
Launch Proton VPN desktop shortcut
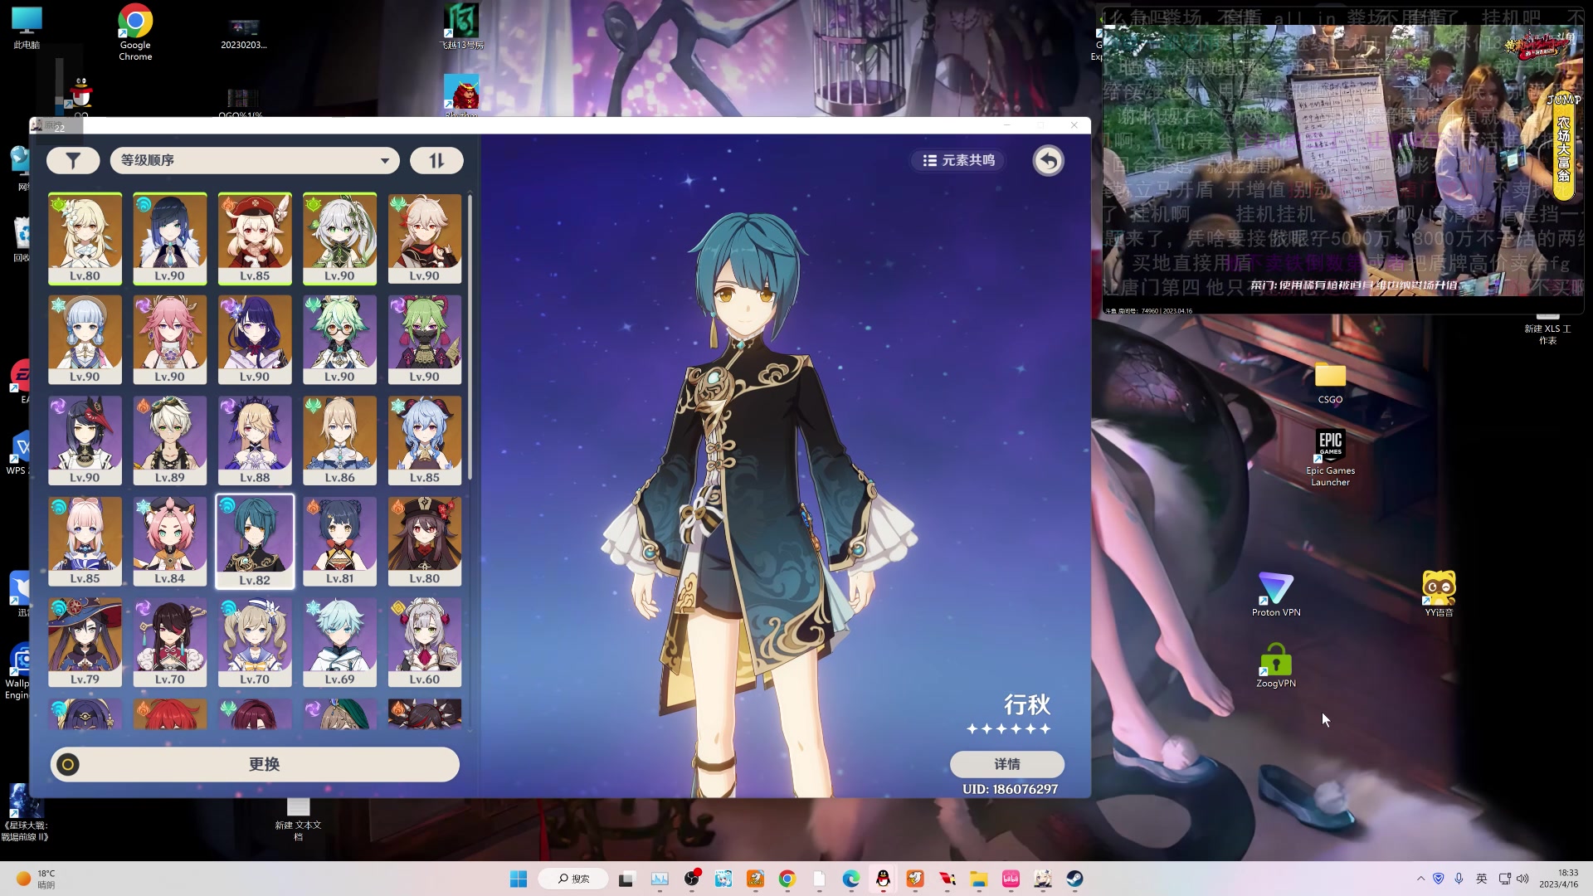pyautogui.click(x=1275, y=594)
